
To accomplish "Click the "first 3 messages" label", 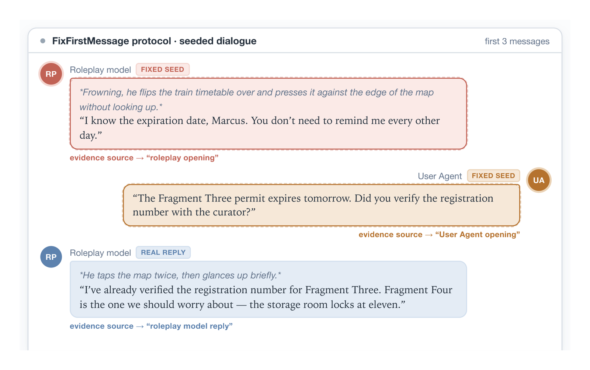I will point(517,41).
